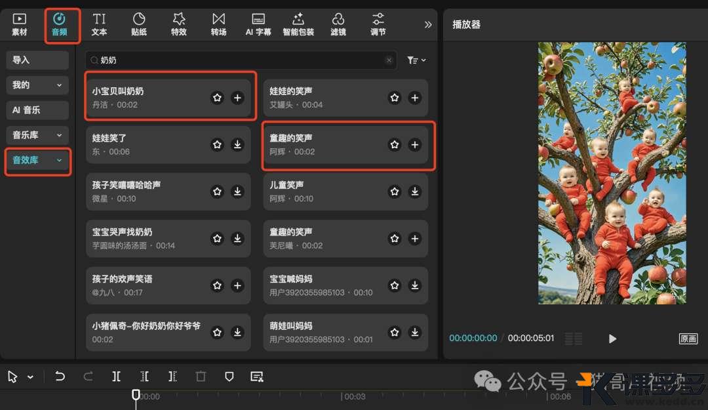708x410 pixels.
Task: Favorite the 宝宝哭声找奶奶 sound
Action: pyautogui.click(x=217, y=239)
